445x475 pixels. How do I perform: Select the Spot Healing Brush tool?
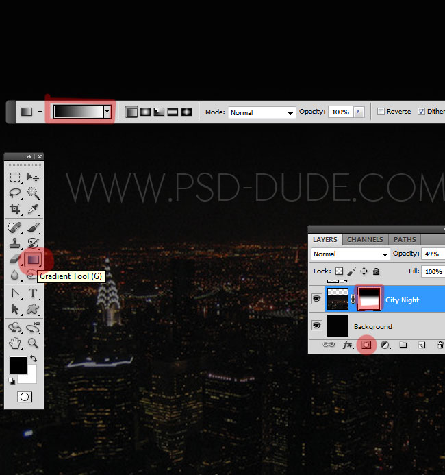tap(15, 228)
